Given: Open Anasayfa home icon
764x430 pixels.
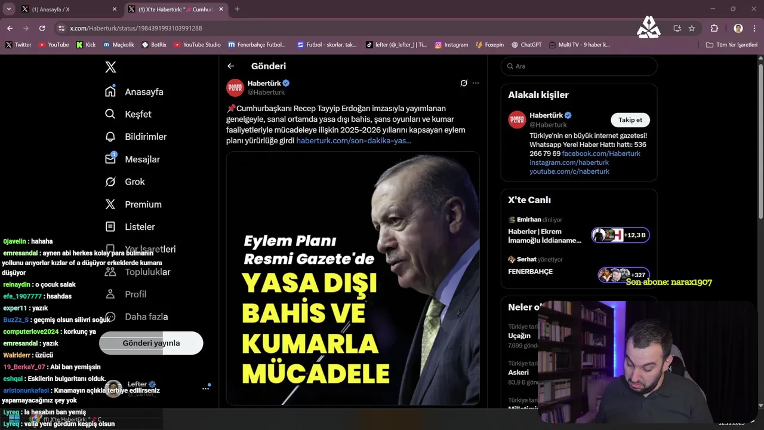Looking at the screenshot, I should tap(110, 91).
